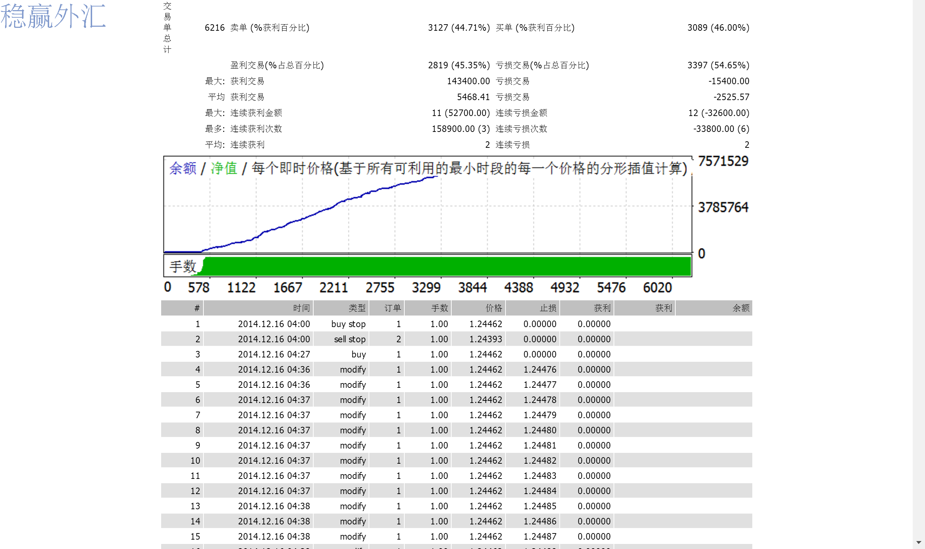Viewport: 925px width, 549px height.
Task: Click sell orders value 3127 (44.71%)
Action: coord(459,28)
